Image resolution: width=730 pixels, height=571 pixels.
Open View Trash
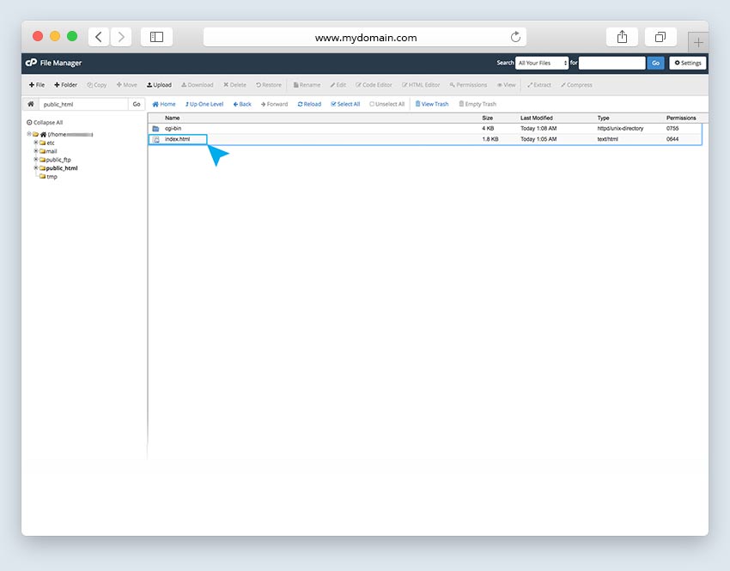pyautogui.click(x=431, y=104)
